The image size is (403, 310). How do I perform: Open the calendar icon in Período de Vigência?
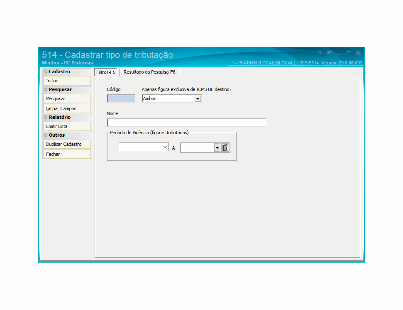(x=225, y=148)
